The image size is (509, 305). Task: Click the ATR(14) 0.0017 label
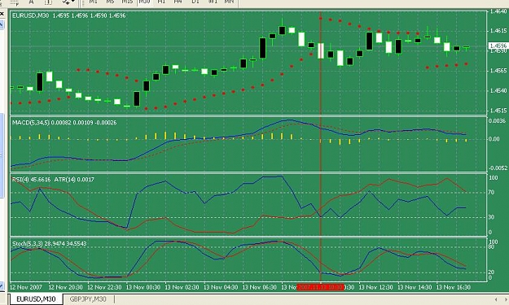click(x=74, y=179)
